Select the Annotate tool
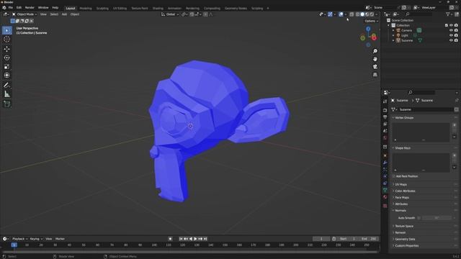The width and height of the screenshot is (461, 259). coord(6,85)
